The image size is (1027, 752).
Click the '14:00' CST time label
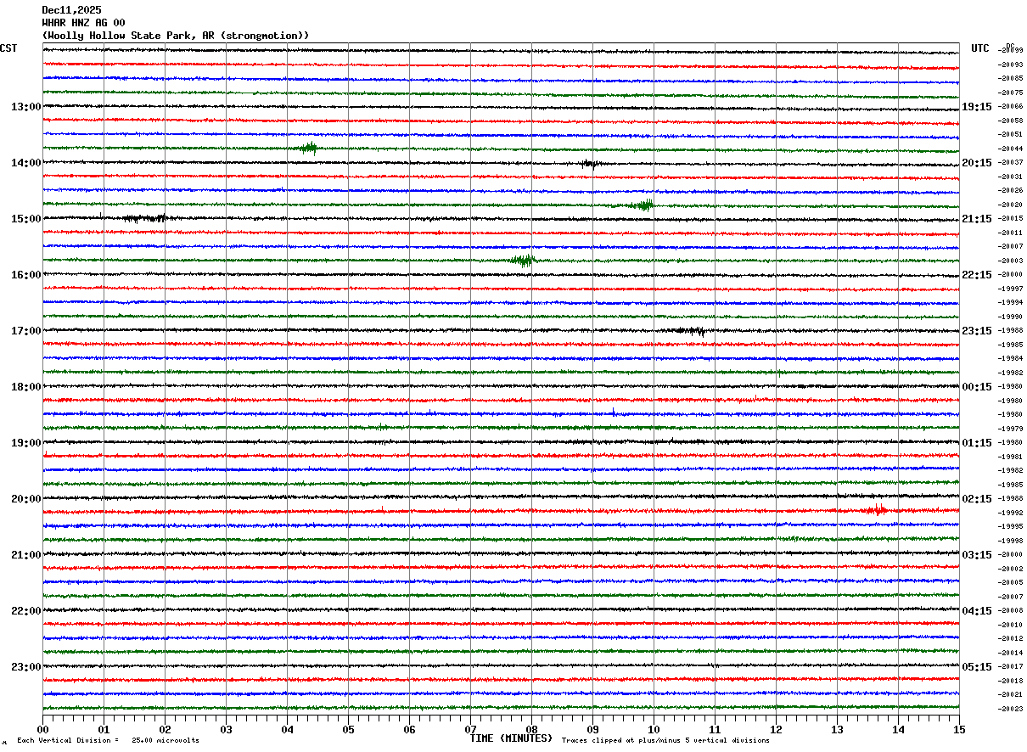click(x=25, y=163)
